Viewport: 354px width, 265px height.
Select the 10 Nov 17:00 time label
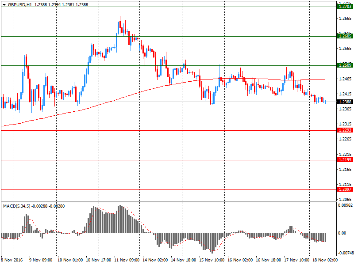pos(98,260)
